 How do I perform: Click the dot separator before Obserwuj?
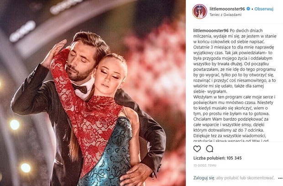(252, 9)
